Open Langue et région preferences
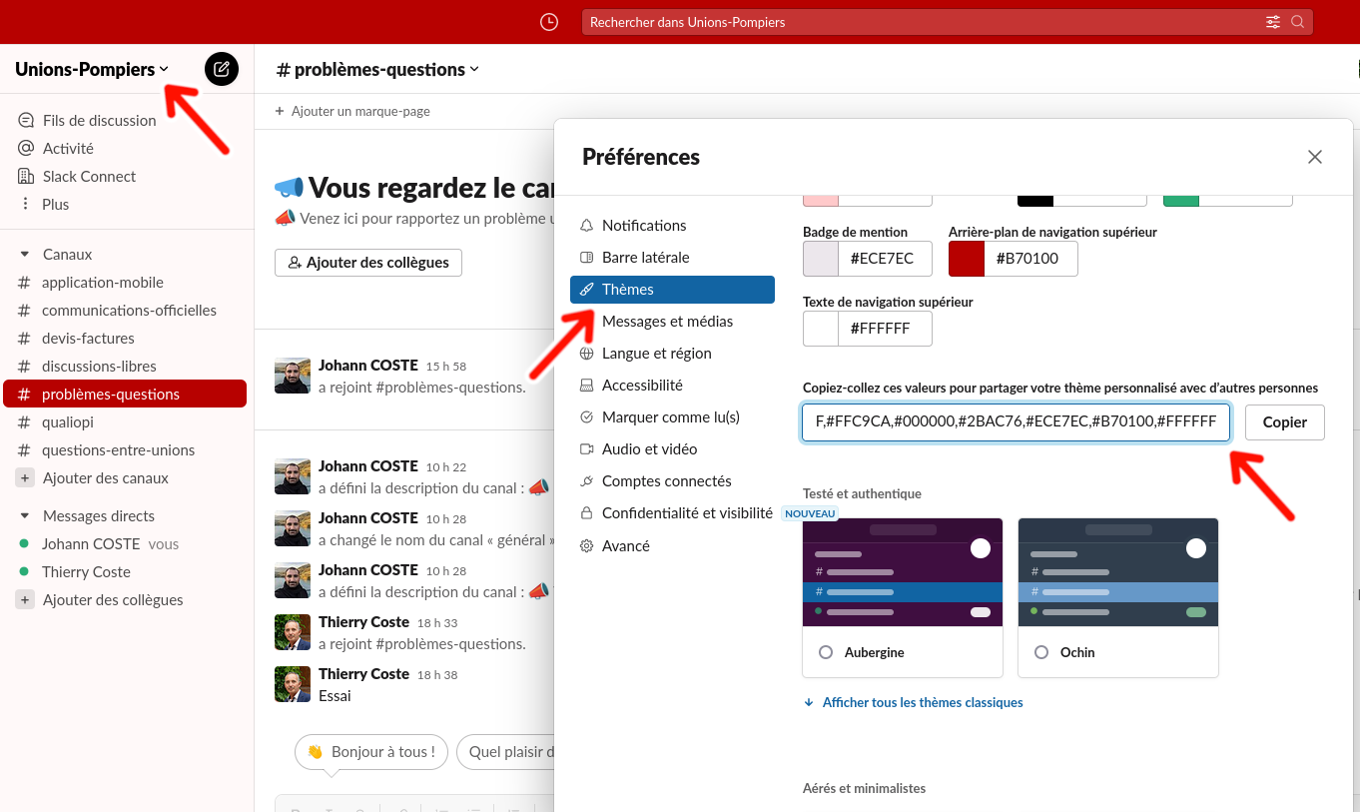 tap(672, 354)
